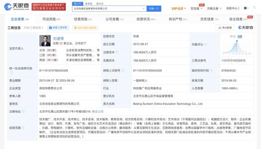Click the 导出数据 export button
The height and width of the screenshot is (149, 261).
[225, 28]
